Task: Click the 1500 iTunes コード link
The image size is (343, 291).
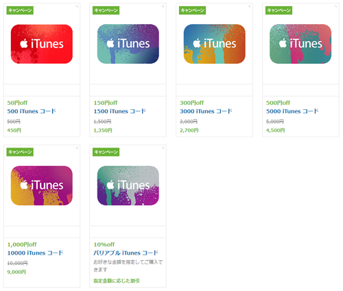Action: coord(119,111)
